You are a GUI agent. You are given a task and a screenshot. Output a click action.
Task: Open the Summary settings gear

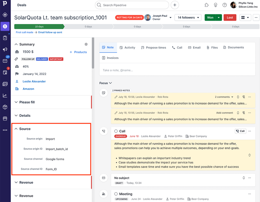(86, 44)
